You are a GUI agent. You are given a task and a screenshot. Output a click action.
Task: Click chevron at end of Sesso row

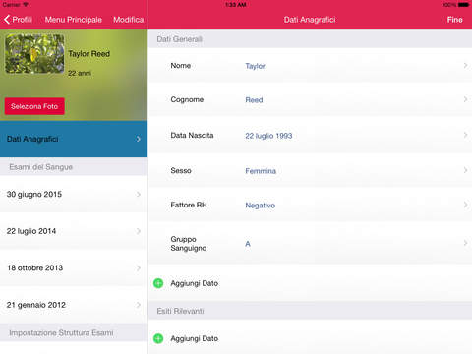[x=465, y=170]
